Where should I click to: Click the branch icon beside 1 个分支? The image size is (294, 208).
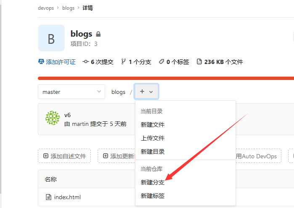point(123,62)
